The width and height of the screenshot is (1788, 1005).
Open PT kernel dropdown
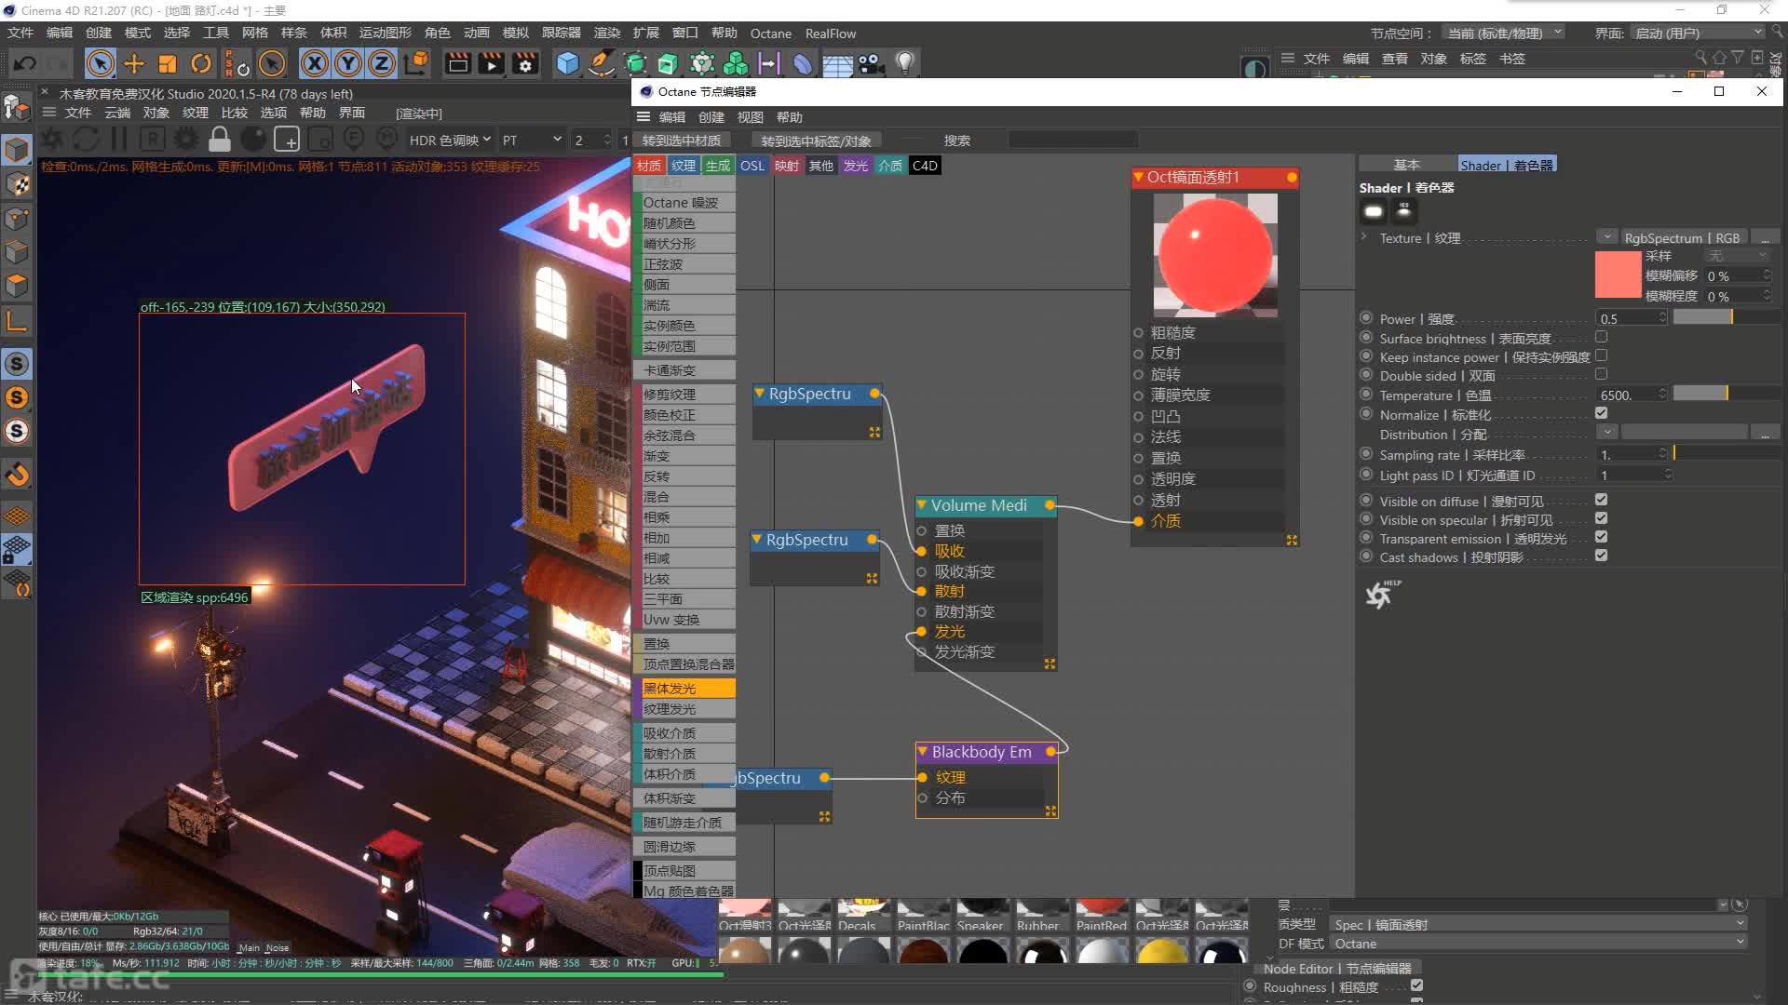pos(532,140)
